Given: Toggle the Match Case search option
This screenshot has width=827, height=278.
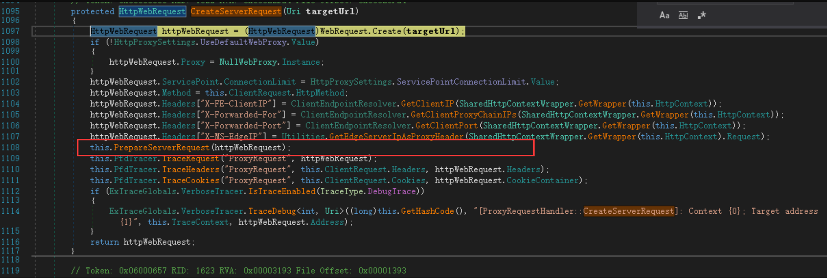Looking at the screenshot, I should 664,15.
